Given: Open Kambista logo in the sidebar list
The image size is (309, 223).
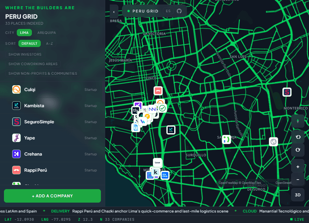Looking at the screenshot, I should [16, 106].
